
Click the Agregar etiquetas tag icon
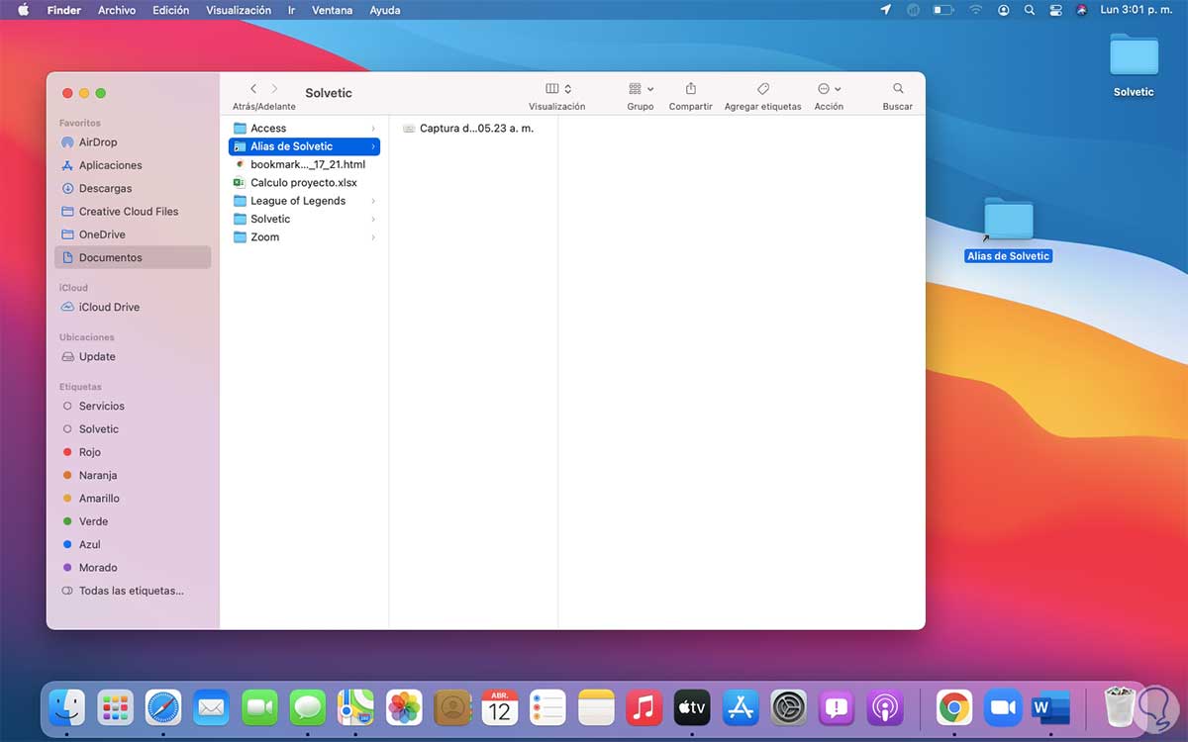[762, 89]
